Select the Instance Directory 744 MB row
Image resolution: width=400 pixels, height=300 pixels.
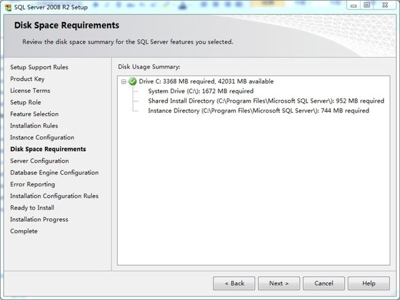258,111
